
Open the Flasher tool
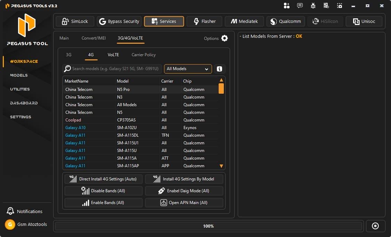(x=204, y=21)
